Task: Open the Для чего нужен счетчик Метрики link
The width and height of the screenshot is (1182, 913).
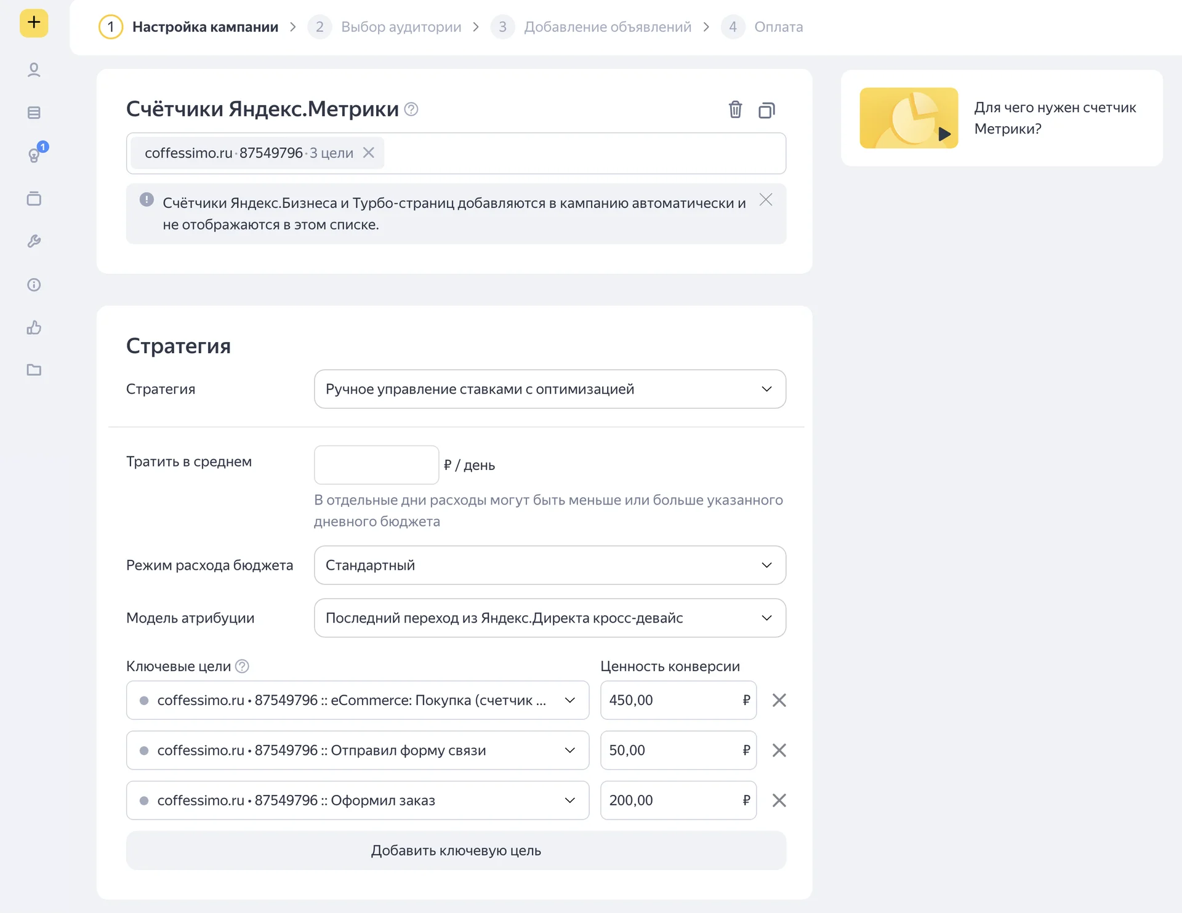Action: (x=1055, y=118)
